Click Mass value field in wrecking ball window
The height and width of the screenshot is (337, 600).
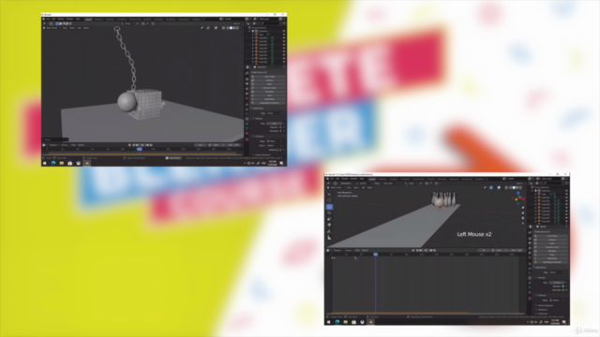(275, 124)
